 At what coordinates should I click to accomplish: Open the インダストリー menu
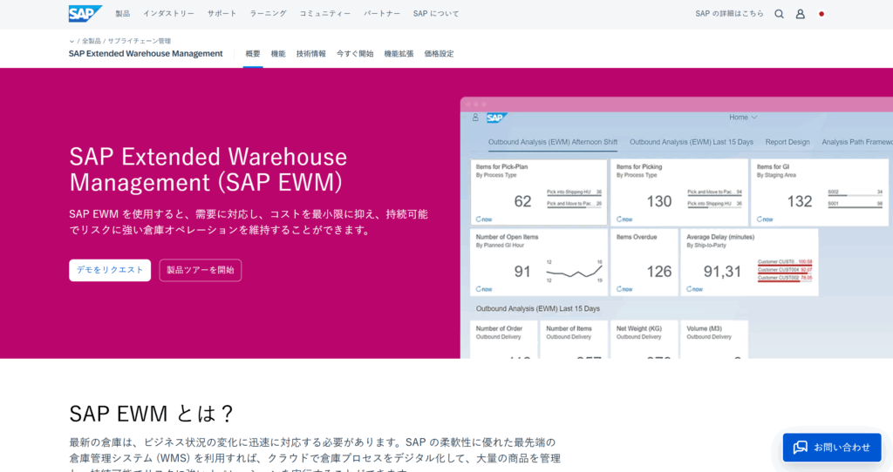[168, 14]
